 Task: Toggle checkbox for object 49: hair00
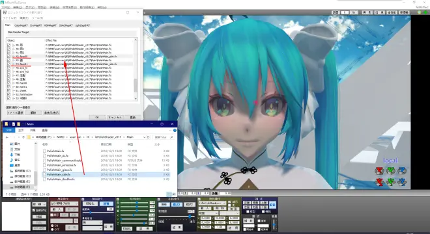8,83
